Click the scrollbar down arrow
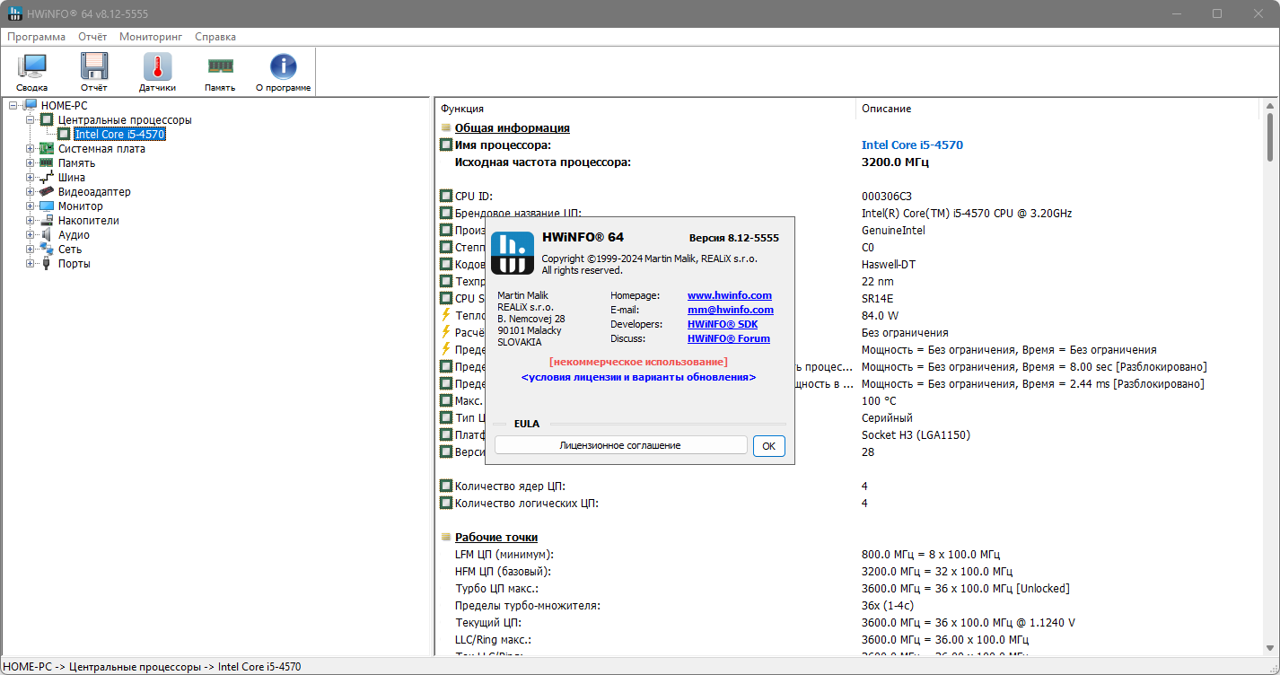This screenshot has width=1280, height=675. coord(1271,649)
